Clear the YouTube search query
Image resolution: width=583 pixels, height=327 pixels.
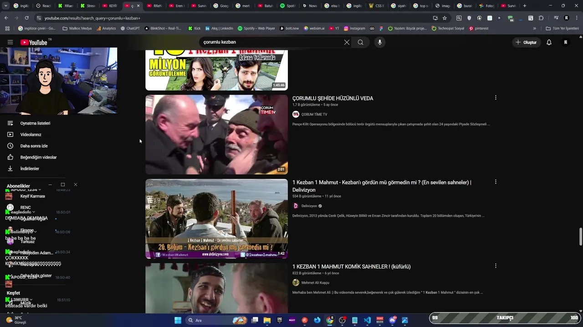(347, 42)
